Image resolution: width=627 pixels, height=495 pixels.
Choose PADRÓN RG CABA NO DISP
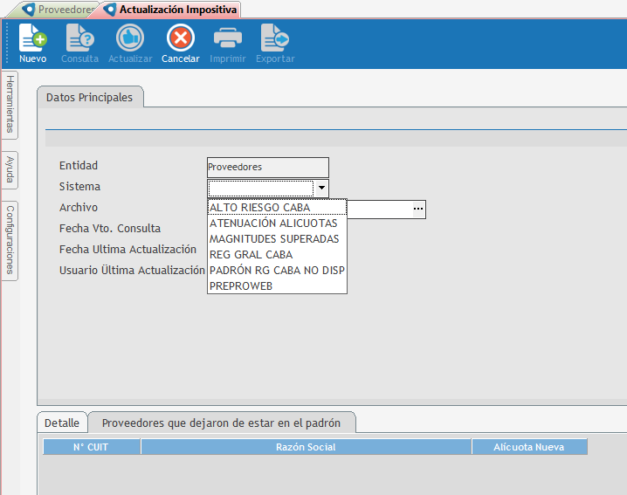[x=277, y=271]
